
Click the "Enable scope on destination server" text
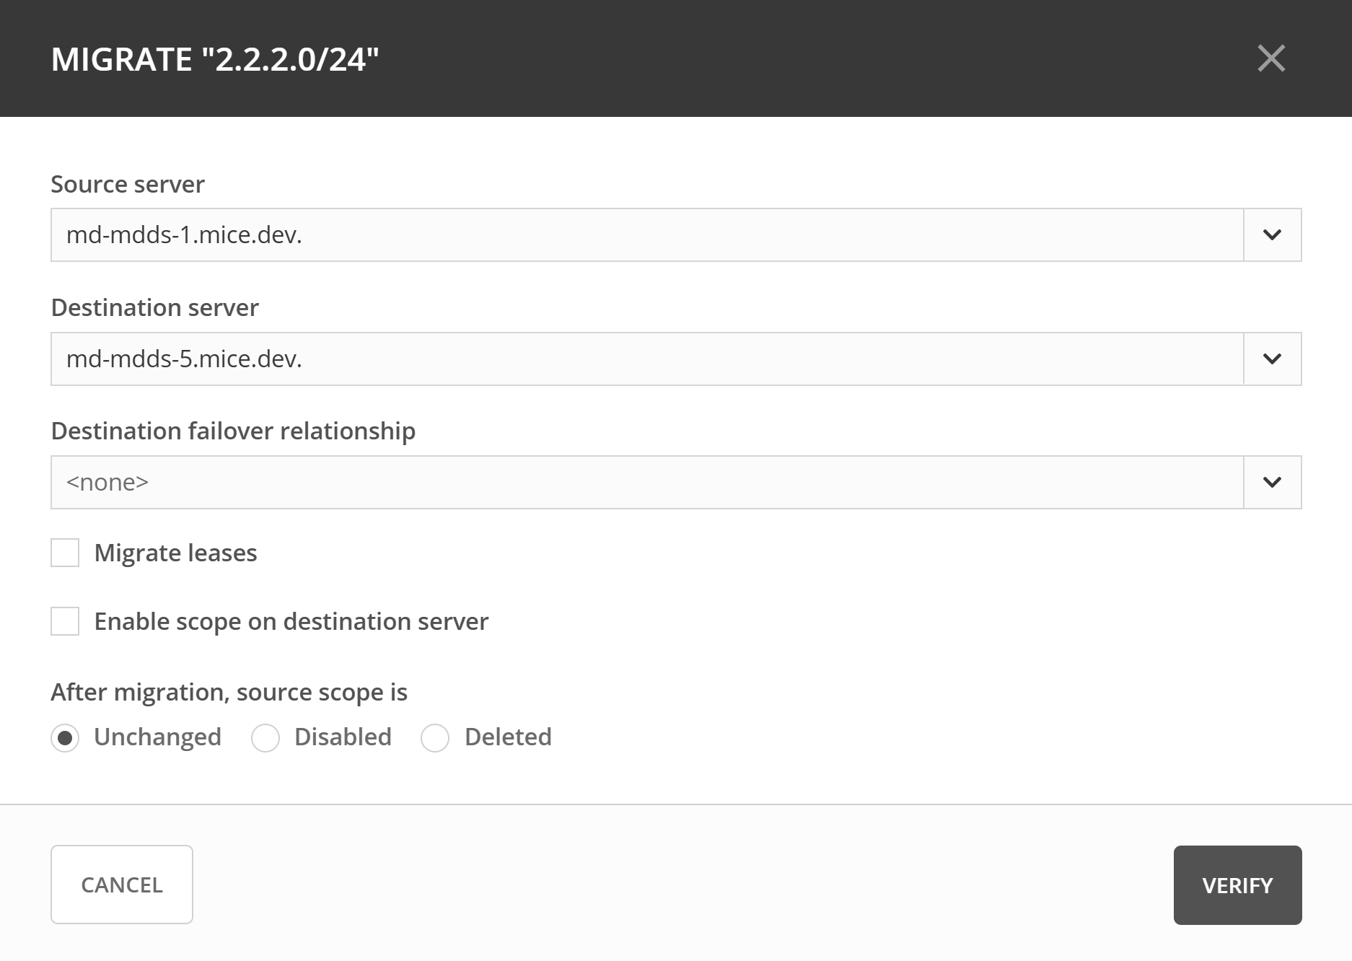pos(291,621)
